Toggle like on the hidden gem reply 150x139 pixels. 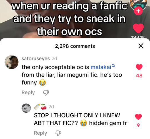138,117
